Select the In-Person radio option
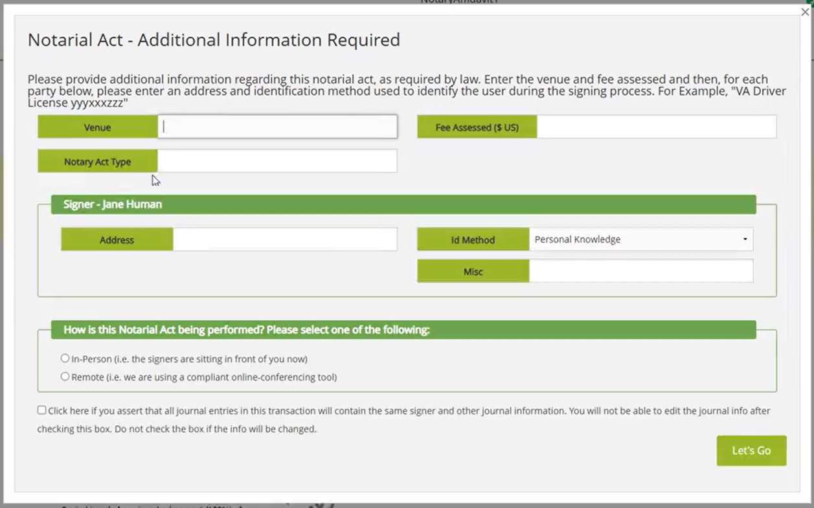Viewport: 814px width, 508px height. 65,359
